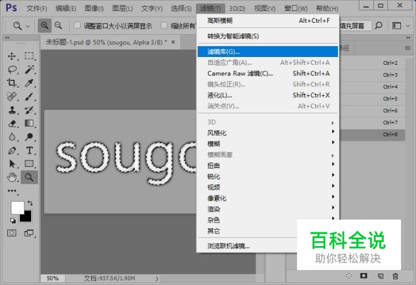Open the status bar info arrow
This screenshot has height=285, width=416.
pos(157,278)
